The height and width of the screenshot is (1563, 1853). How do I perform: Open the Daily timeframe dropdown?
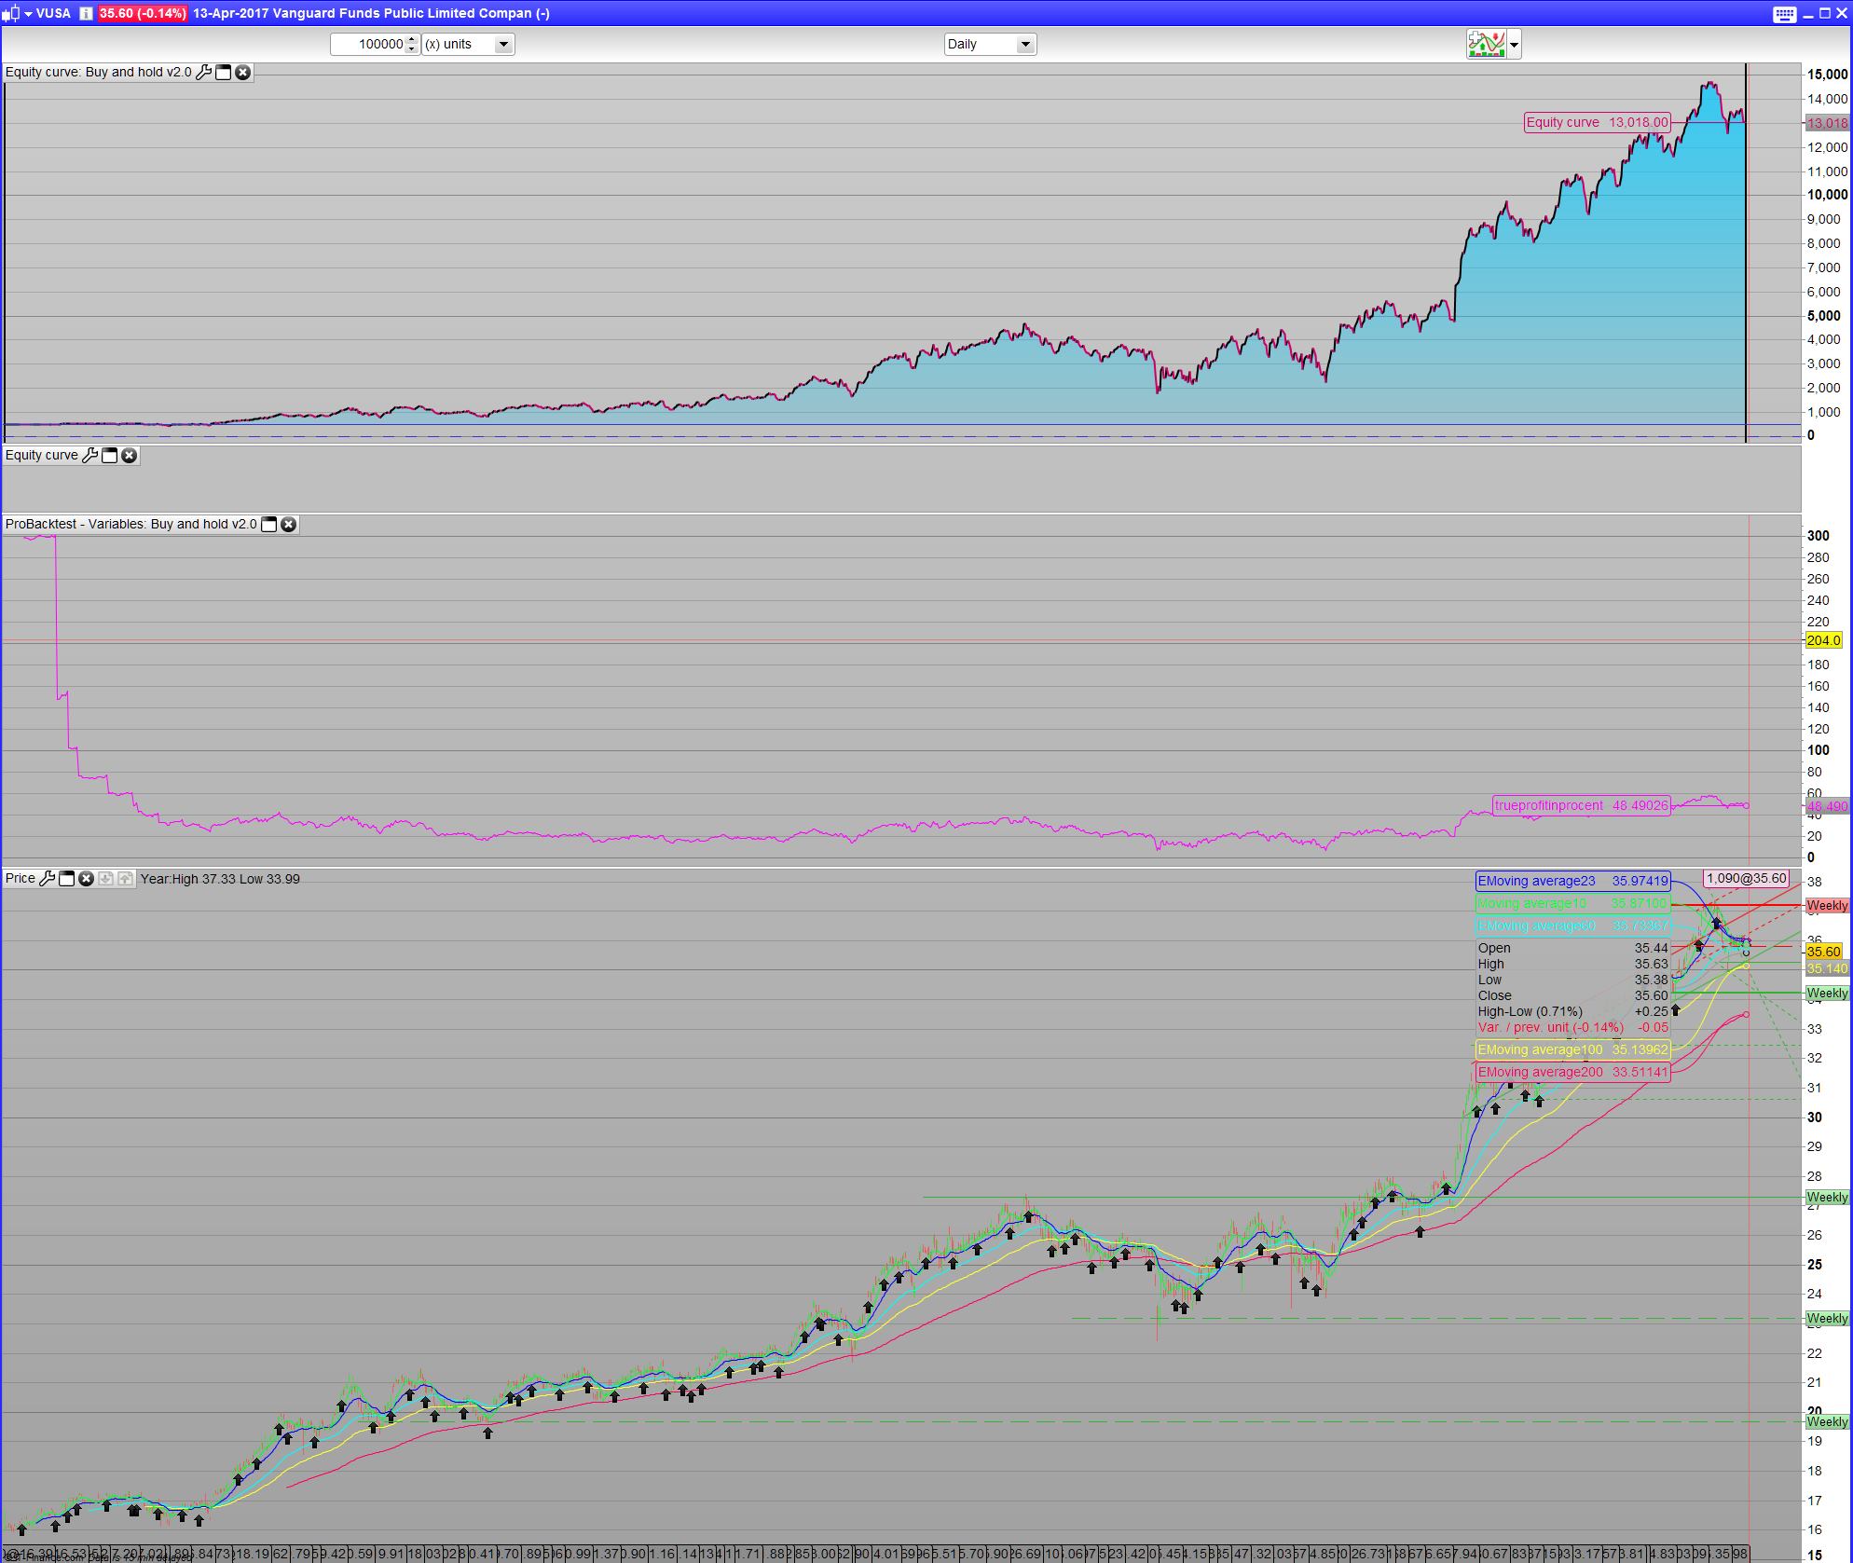(x=1024, y=44)
